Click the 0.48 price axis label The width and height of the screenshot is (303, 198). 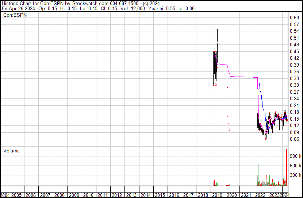(294, 44)
